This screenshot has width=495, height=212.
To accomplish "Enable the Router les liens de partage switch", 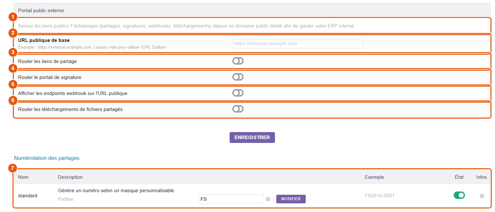I will pyautogui.click(x=238, y=61).
